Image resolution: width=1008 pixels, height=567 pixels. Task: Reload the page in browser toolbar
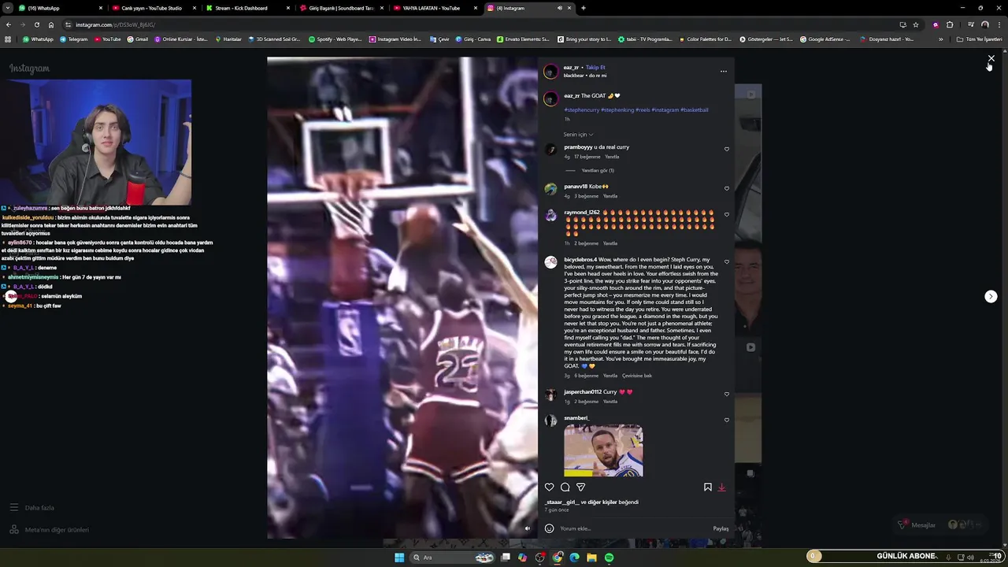[x=36, y=24]
